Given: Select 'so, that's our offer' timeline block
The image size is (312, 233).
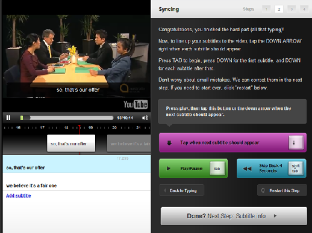Looking at the screenshot, I should click(x=71, y=144).
